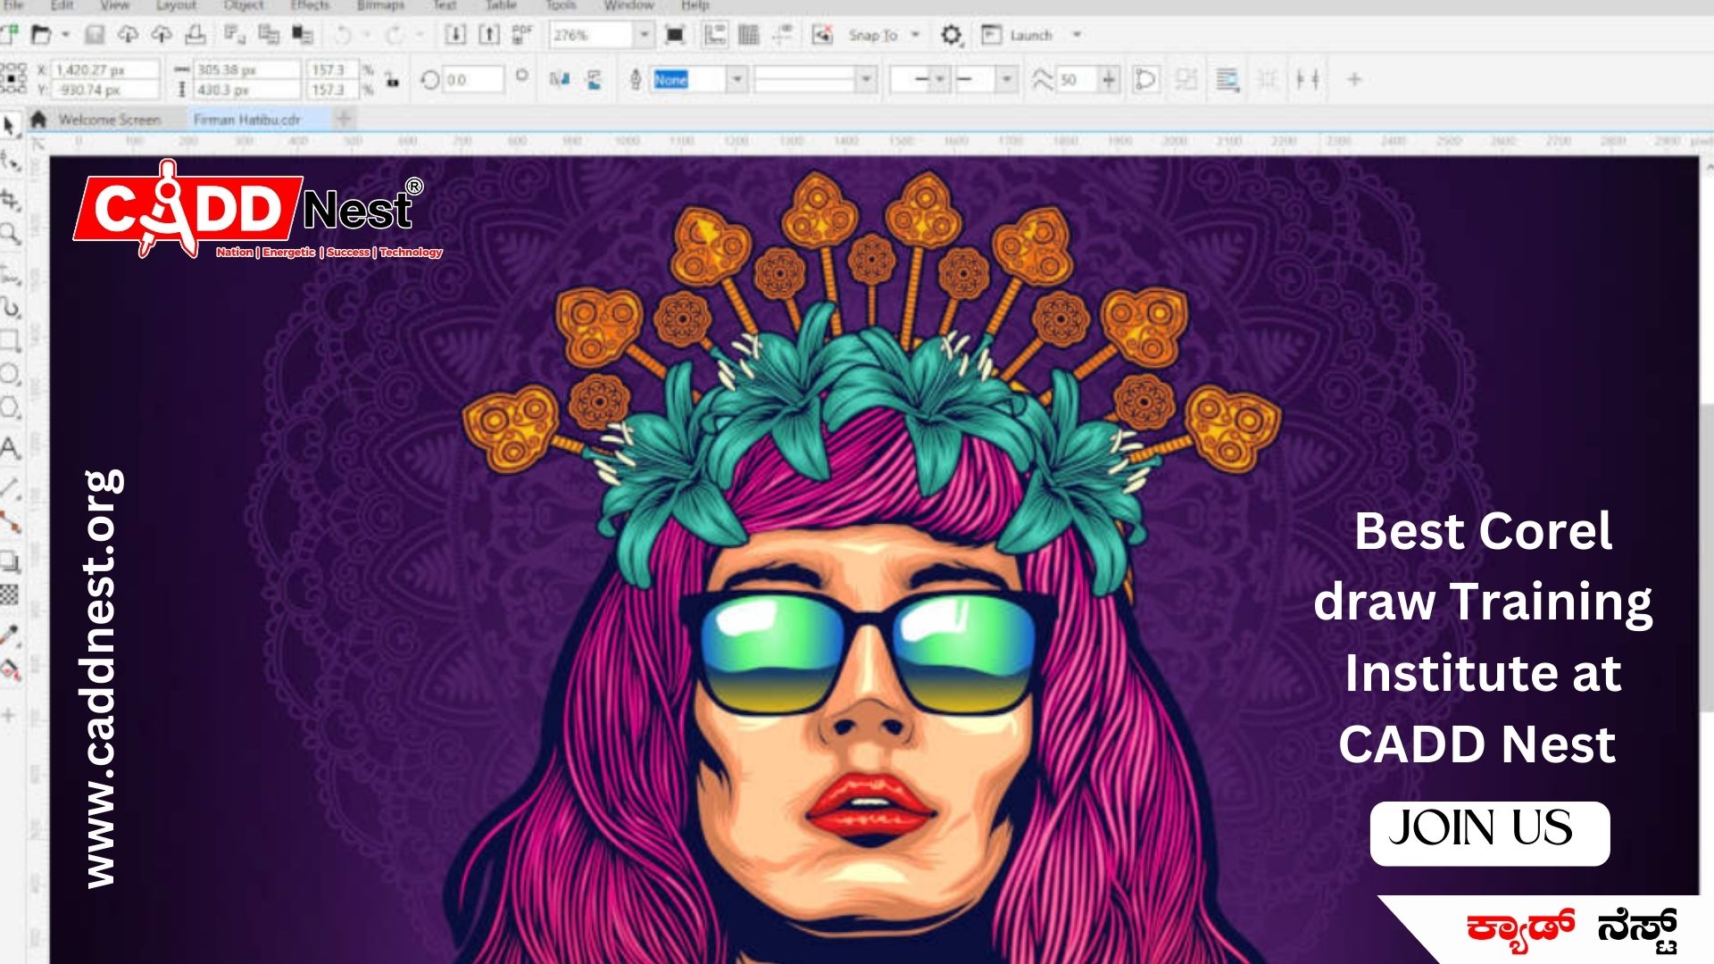
Task: Toggle the object origin reference point grid
Action: 12,79
